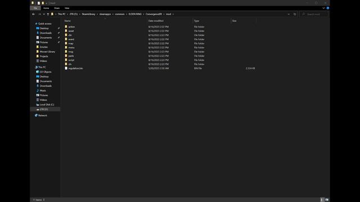Image resolution: width=360 pixels, height=202 pixels.
Task: Select the script folder icon
Action: [x=66, y=60]
